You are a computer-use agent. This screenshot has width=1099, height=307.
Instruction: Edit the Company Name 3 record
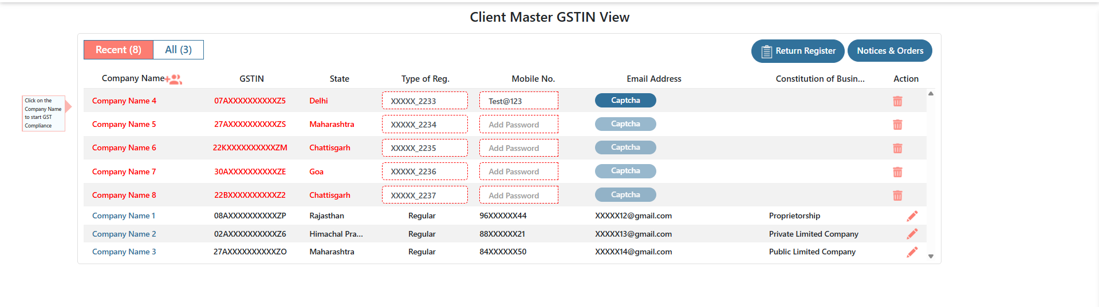click(x=912, y=252)
